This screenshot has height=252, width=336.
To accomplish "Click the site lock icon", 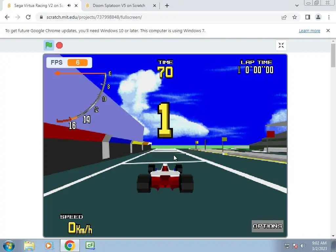I will [x=41, y=17].
